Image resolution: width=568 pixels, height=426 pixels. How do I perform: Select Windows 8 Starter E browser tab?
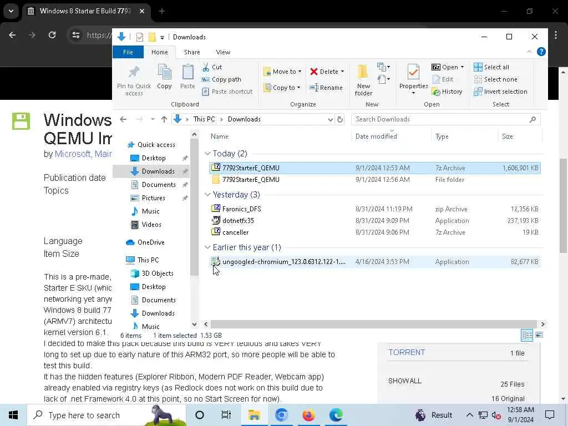pos(86,11)
